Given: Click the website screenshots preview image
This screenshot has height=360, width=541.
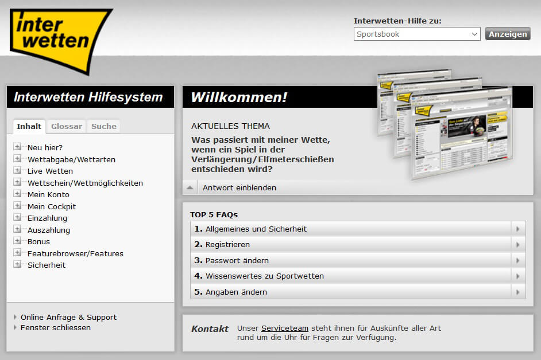Looking at the screenshot, I should pyautogui.click(x=445, y=124).
